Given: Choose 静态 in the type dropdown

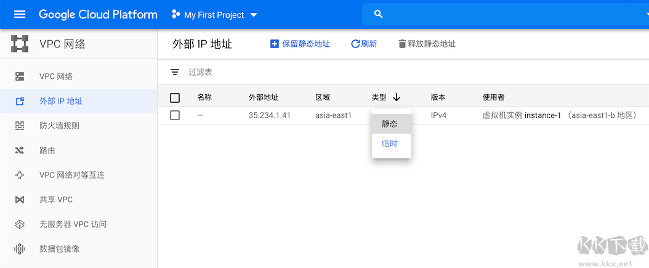Looking at the screenshot, I should (392, 124).
